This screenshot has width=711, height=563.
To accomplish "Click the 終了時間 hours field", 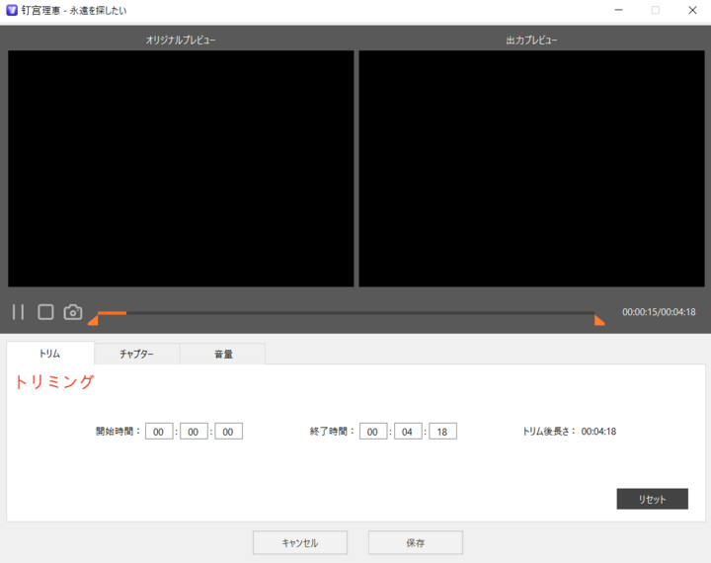I will pos(373,432).
